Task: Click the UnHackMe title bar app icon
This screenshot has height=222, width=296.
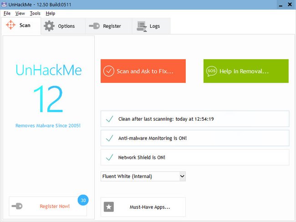Action: click(x=4, y=5)
